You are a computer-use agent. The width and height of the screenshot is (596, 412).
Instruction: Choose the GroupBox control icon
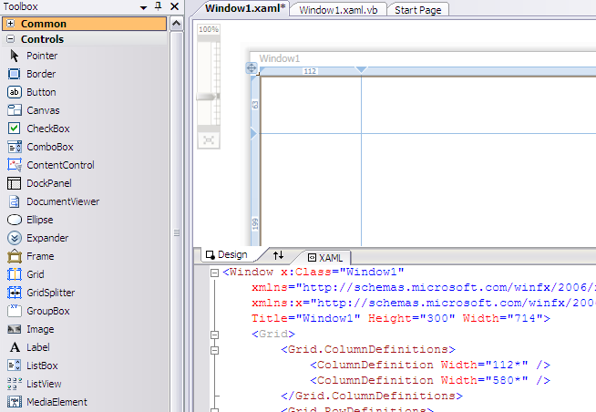coord(14,311)
